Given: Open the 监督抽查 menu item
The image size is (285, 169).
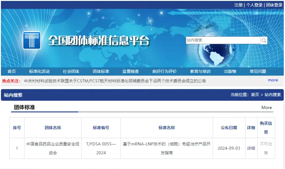Looking at the screenshot, I should tap(130, 71).
